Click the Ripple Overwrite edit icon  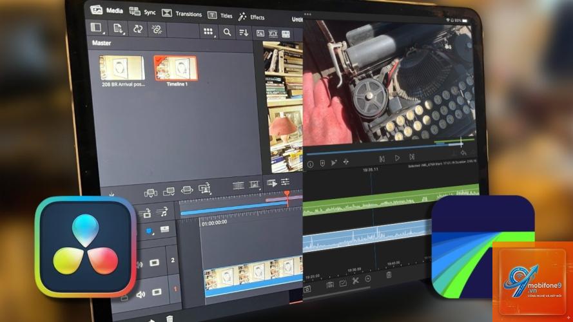(187, 190)
